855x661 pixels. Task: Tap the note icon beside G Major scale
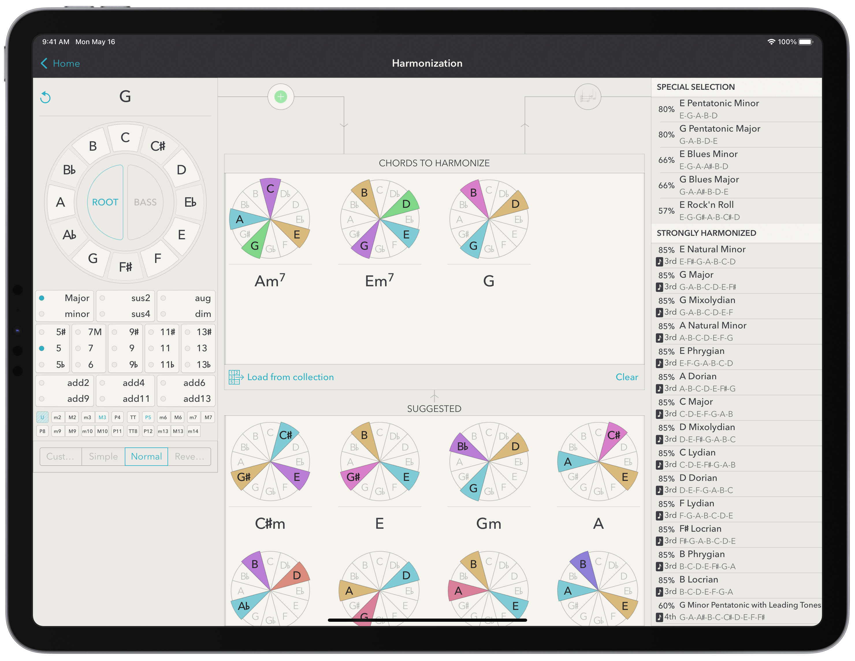[x=660, y=287]
